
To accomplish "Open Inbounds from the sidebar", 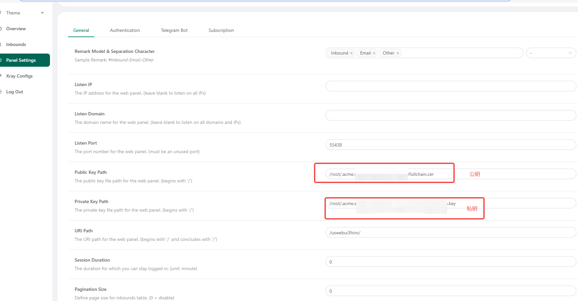I will tap(16, 44).
